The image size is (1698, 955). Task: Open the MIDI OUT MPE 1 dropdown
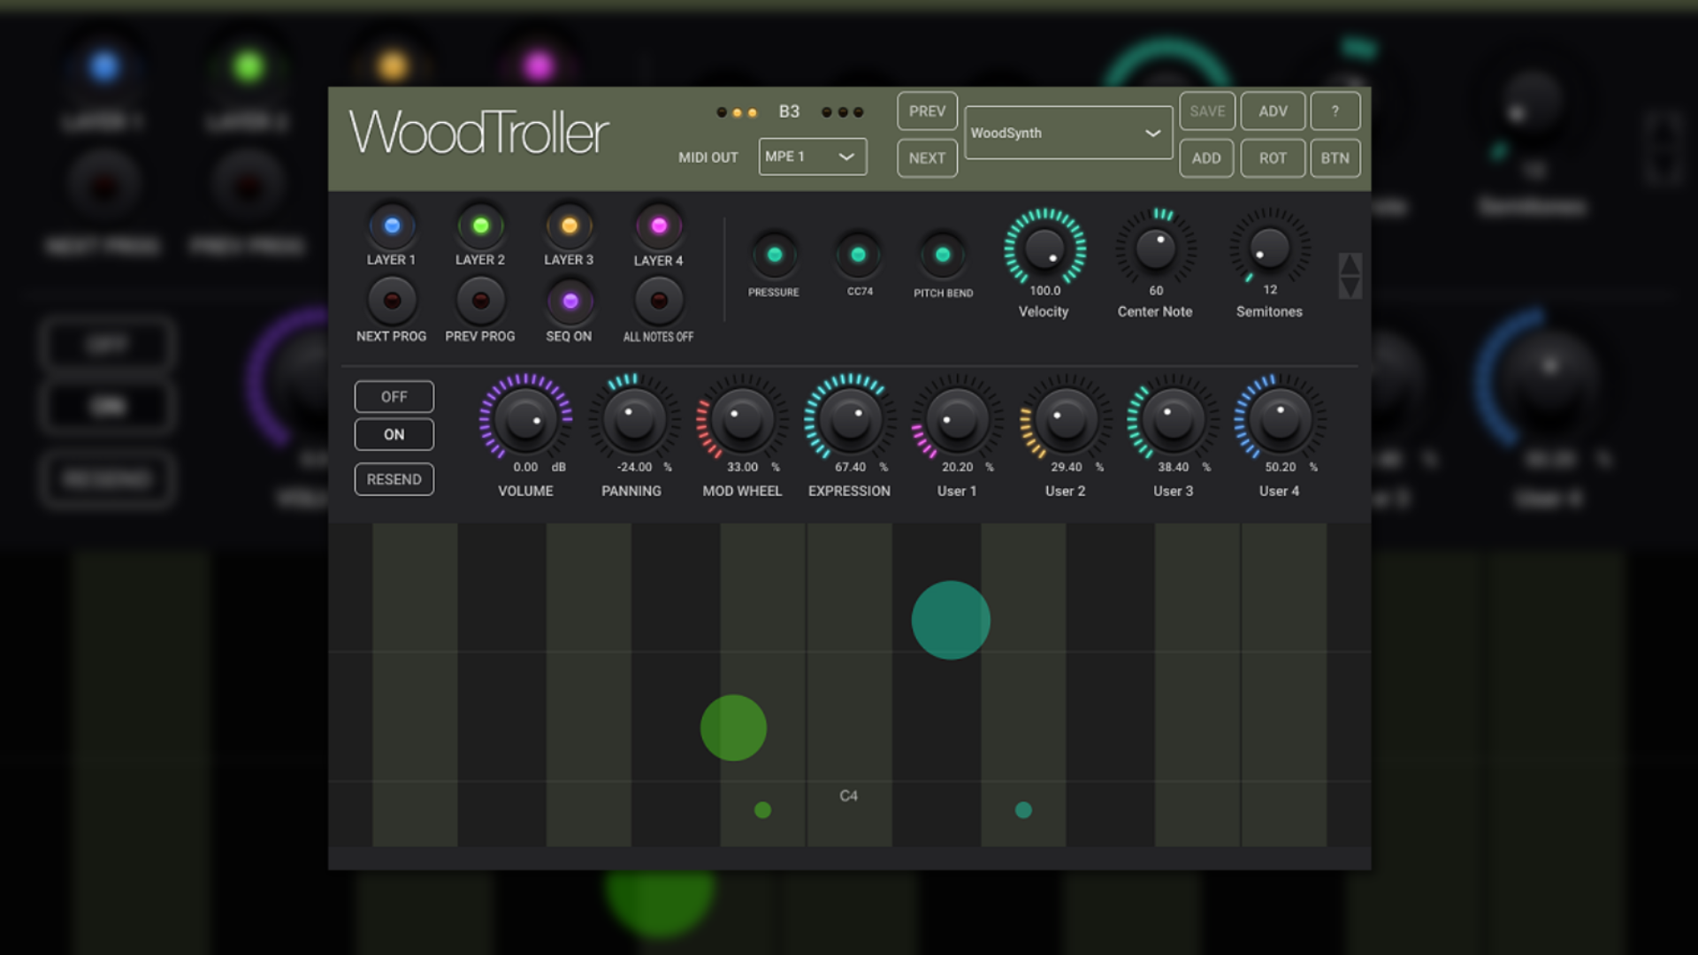(x=811, y=157)
